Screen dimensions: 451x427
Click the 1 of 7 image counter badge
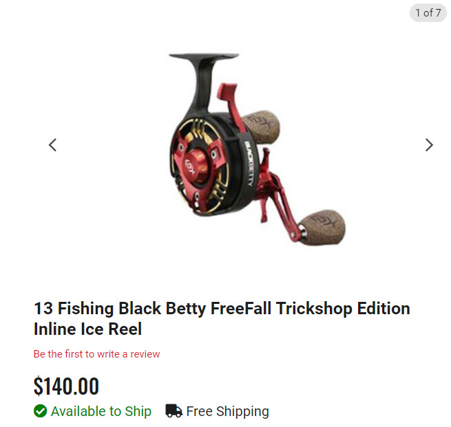428,12
